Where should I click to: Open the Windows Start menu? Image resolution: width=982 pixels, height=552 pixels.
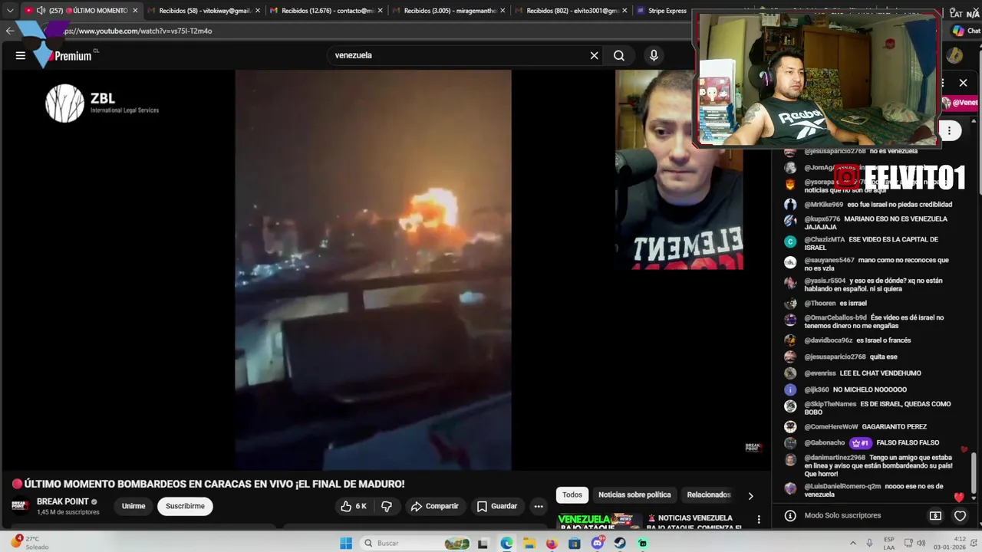pyautogui.click(x=346, y=543)
